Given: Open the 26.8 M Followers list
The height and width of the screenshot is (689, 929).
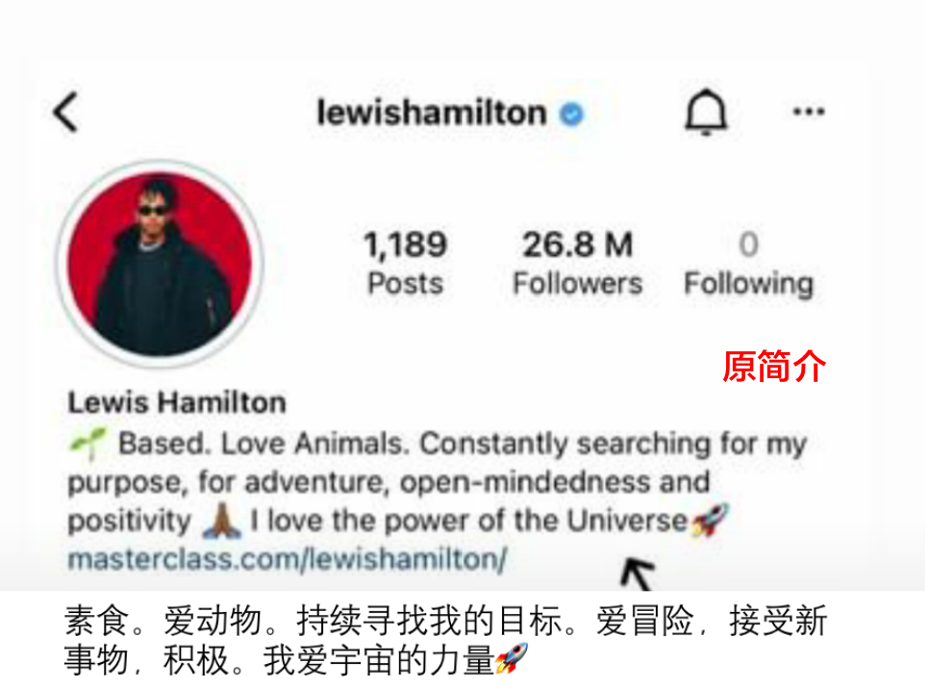Looking at the screenshot, I should [x=578, y=263].
